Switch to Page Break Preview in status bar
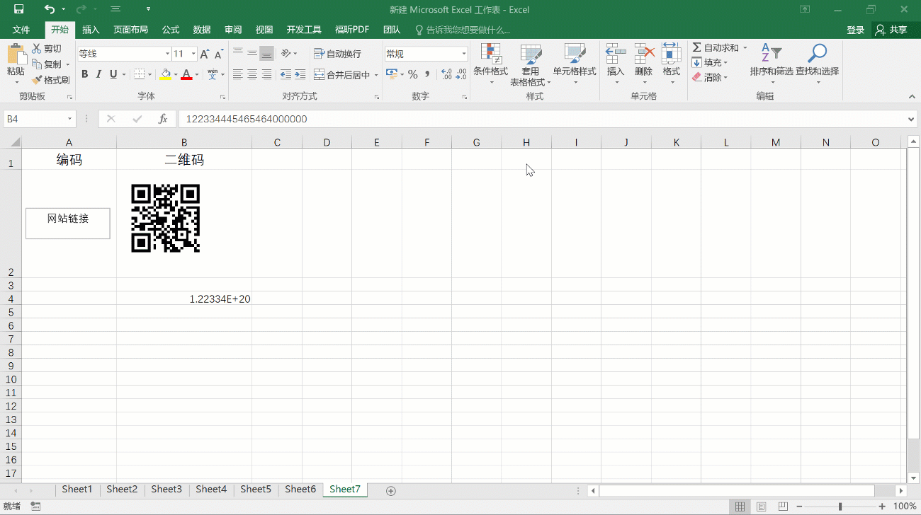The image size is (921, 515). point(782,507)
